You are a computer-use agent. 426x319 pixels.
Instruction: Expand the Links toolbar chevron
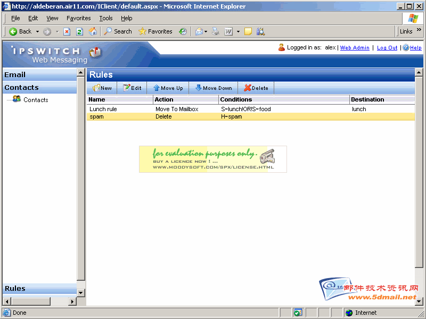[x=419, y=31]
